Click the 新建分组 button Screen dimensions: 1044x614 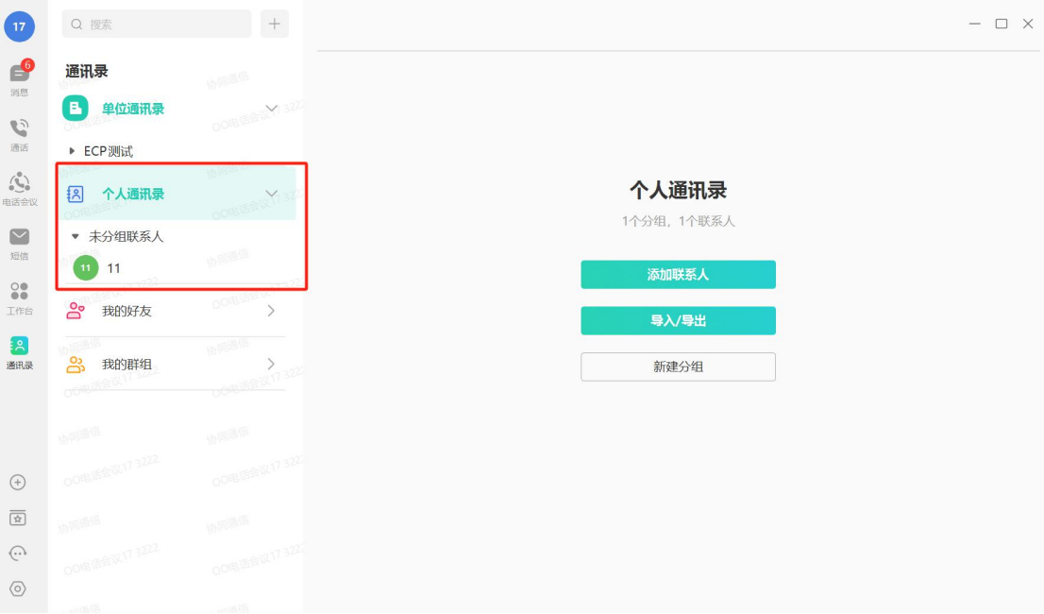678,367
